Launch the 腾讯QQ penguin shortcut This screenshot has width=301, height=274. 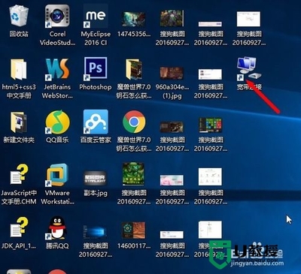pyautogui.click(x=57, y=228)
